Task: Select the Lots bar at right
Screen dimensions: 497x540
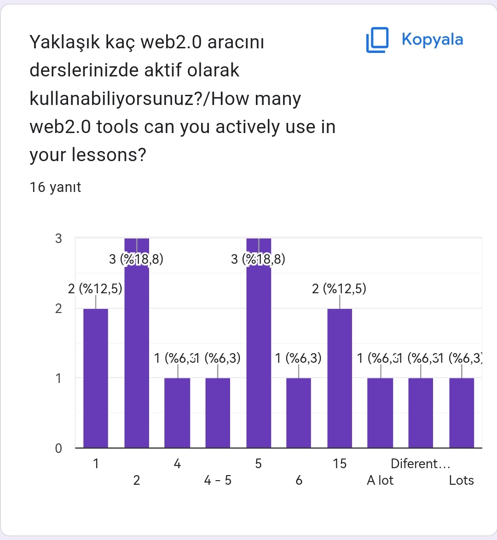Action: pos(462,412)
